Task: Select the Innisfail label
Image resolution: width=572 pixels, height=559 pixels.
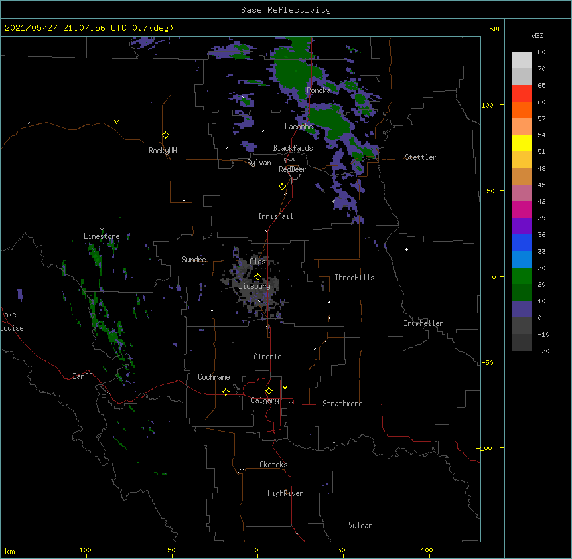Action: [275, 216]
